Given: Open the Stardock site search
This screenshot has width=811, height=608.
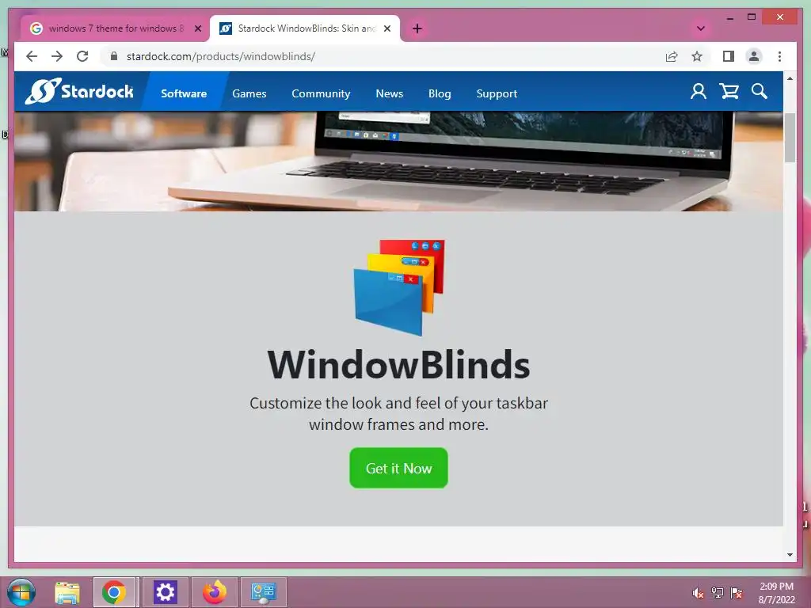Looking at the screenshot, I should click(x=760, y=92).
